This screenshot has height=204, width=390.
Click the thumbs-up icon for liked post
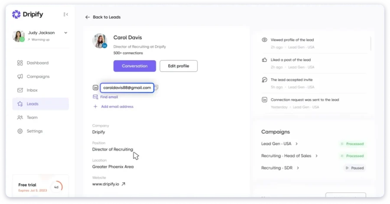click(x=264, y=60)
